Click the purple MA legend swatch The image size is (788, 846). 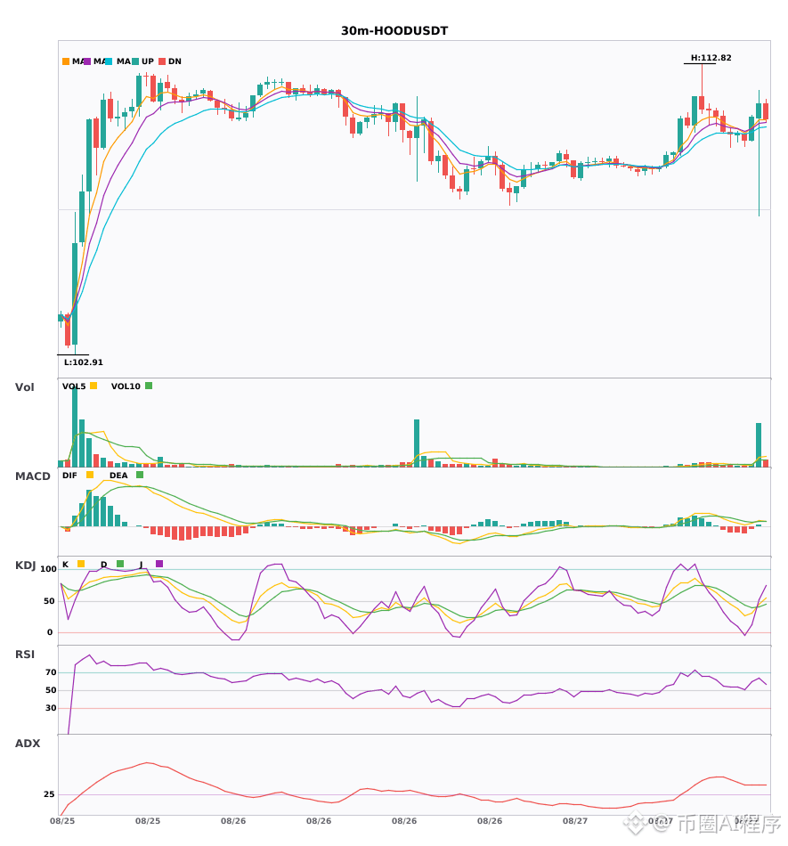point(87,61)
